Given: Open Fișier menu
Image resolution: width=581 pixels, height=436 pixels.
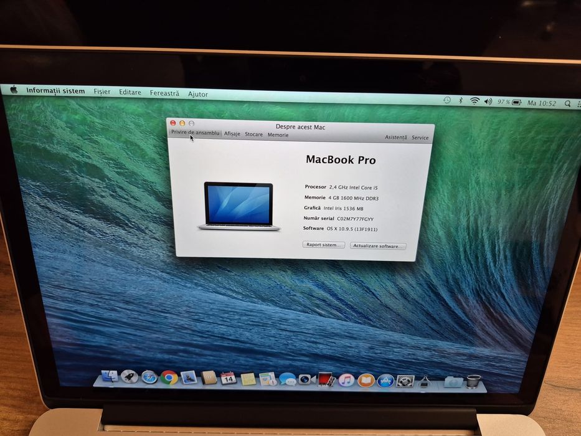Looking at the screenshot, I should click(x=102, y=92).
